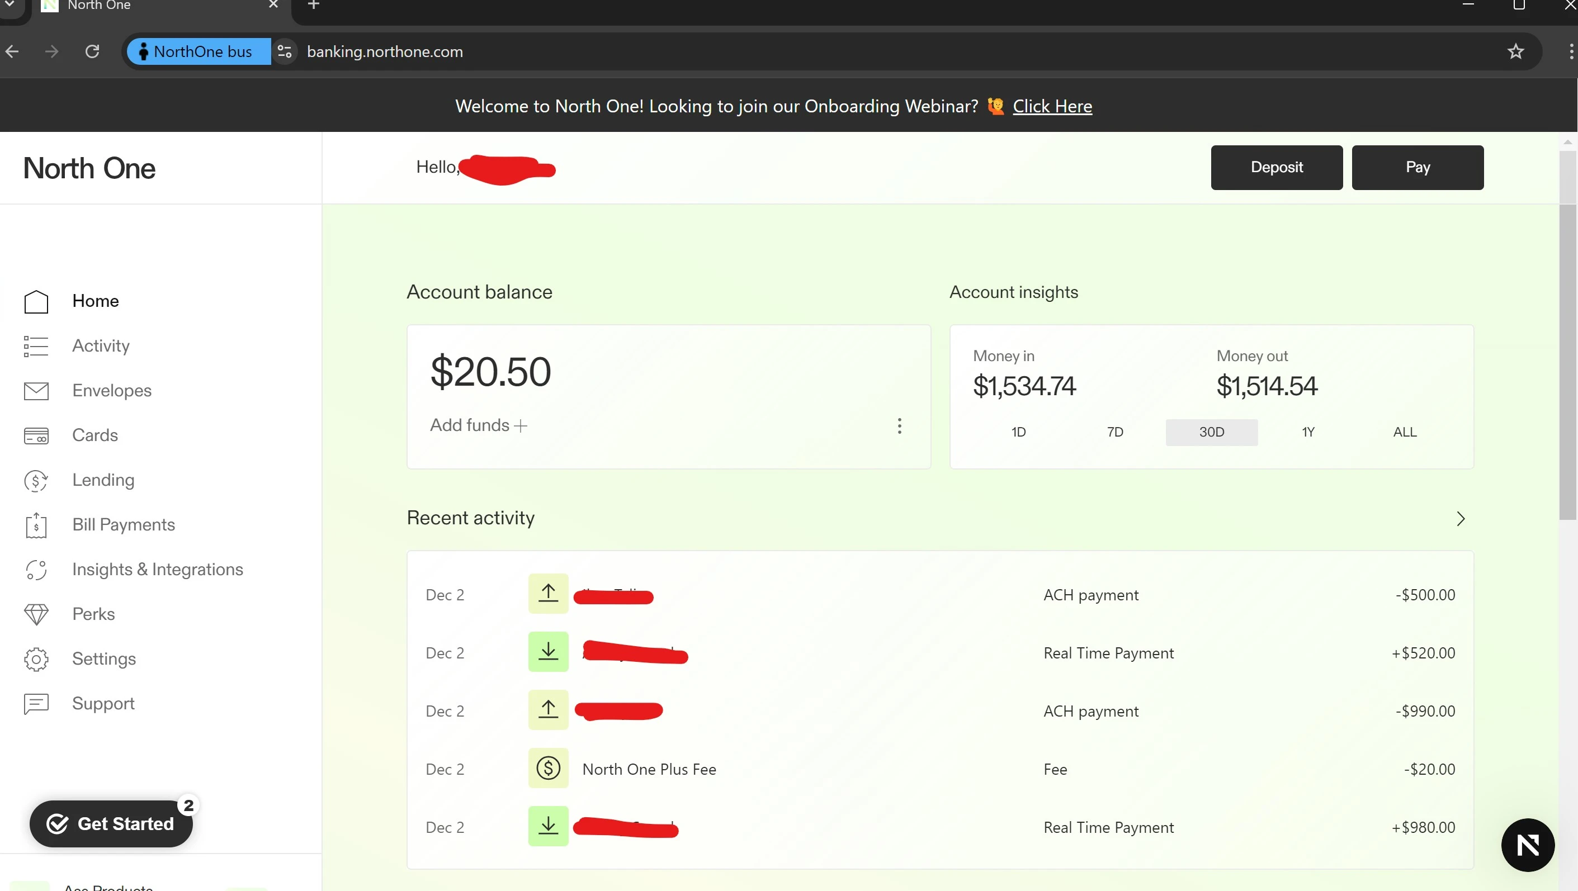Click the Deposit button
Screen dimensions: 1578x891
click(x=1277, y=167)
